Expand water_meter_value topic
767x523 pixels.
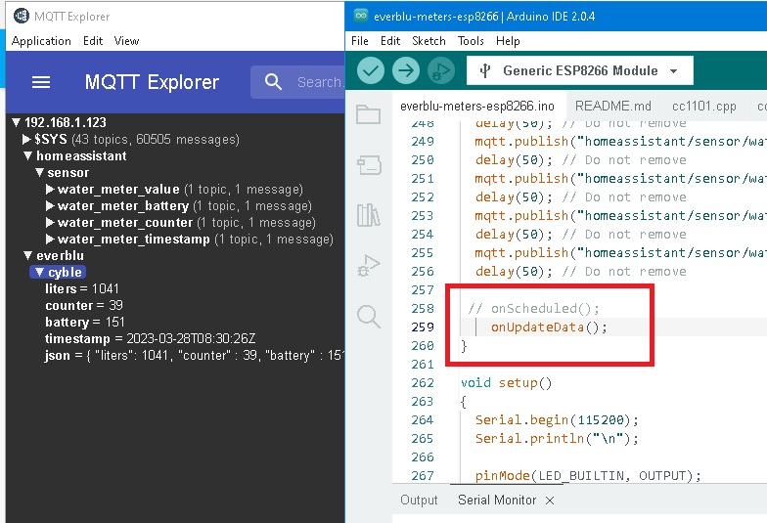(50, 190)
